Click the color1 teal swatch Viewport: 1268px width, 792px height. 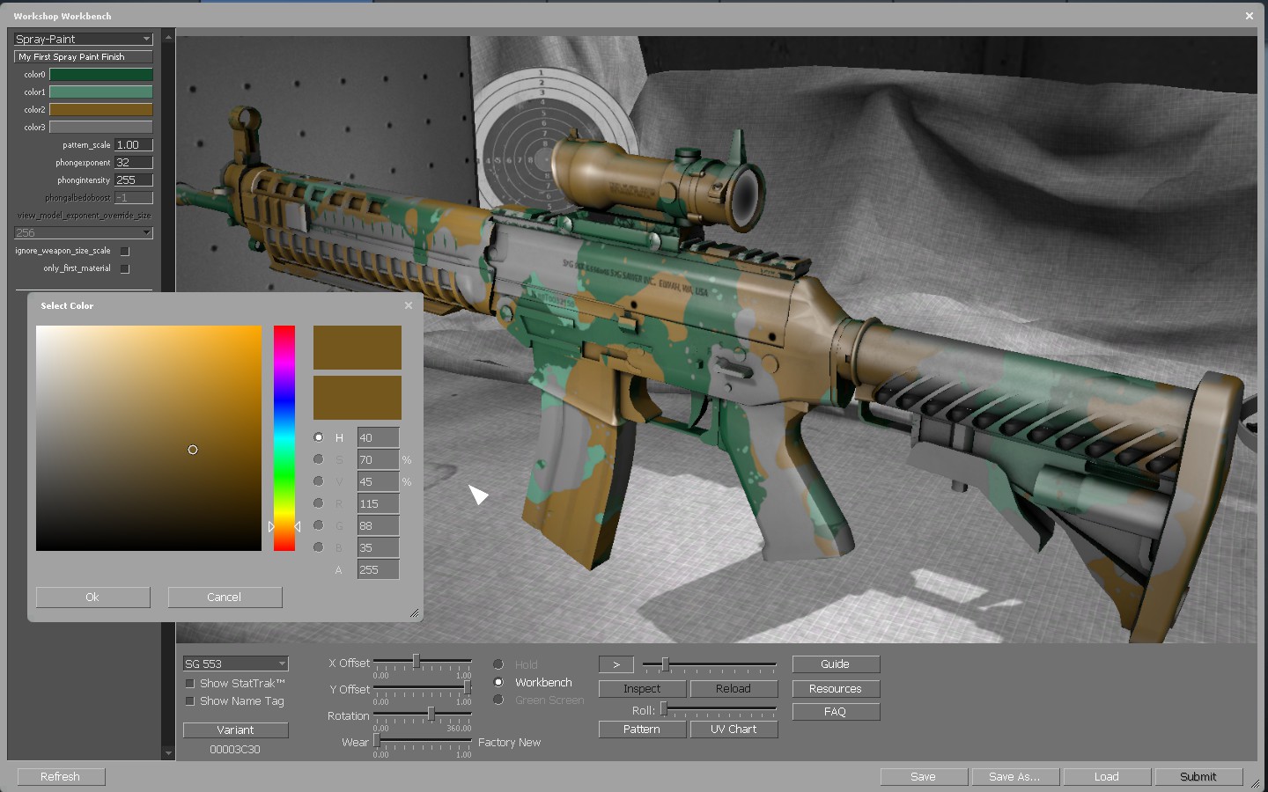coord(101,92)
